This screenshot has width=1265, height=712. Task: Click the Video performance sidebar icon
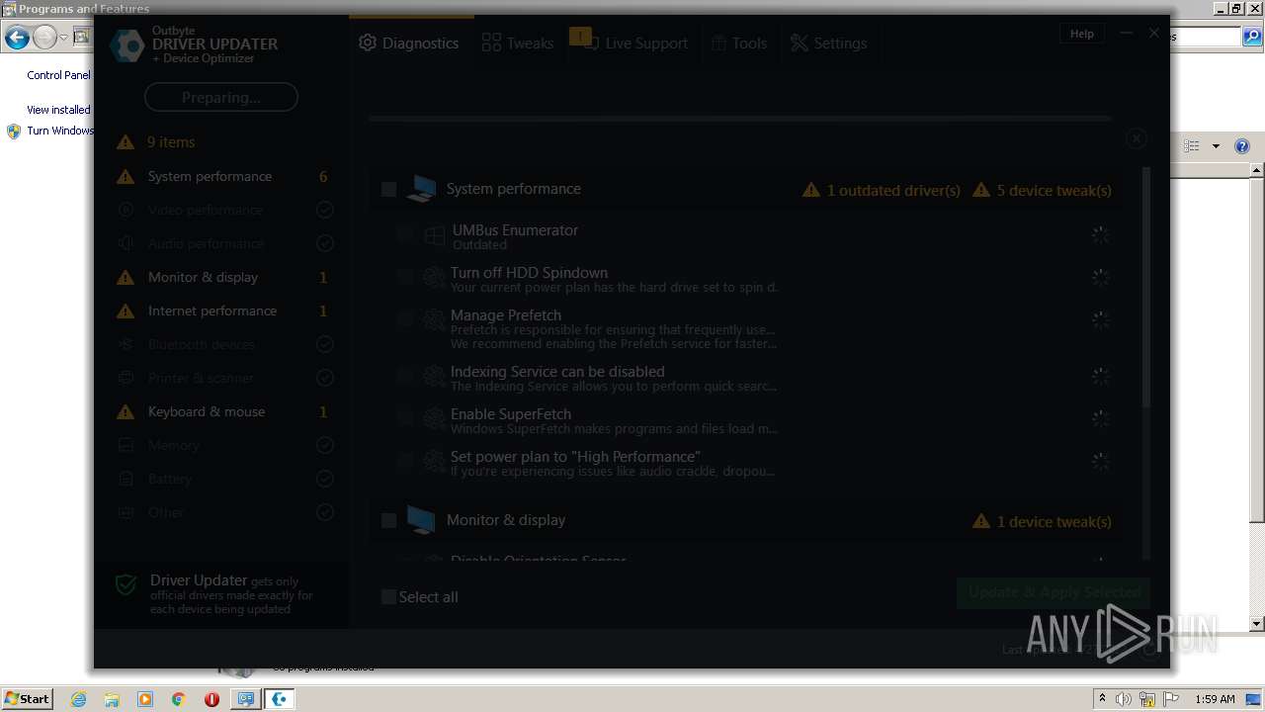126,210
